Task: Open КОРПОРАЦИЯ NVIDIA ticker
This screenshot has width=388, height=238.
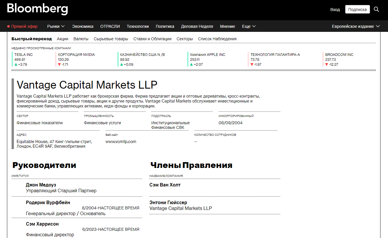Action: (76, 54)
